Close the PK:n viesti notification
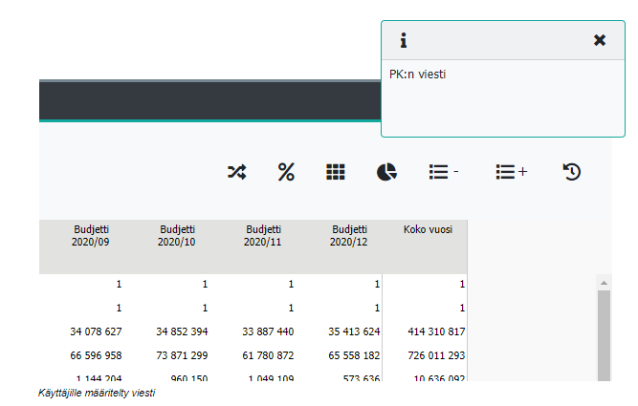 (x=600, y=40)
